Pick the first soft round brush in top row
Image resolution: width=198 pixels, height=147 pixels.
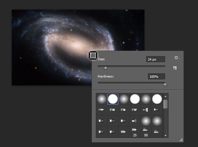(x=102, y=99)
